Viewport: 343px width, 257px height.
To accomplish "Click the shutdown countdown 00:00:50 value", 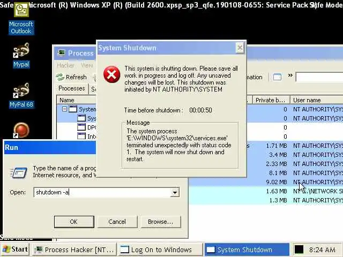I will [x=200, y=110].
